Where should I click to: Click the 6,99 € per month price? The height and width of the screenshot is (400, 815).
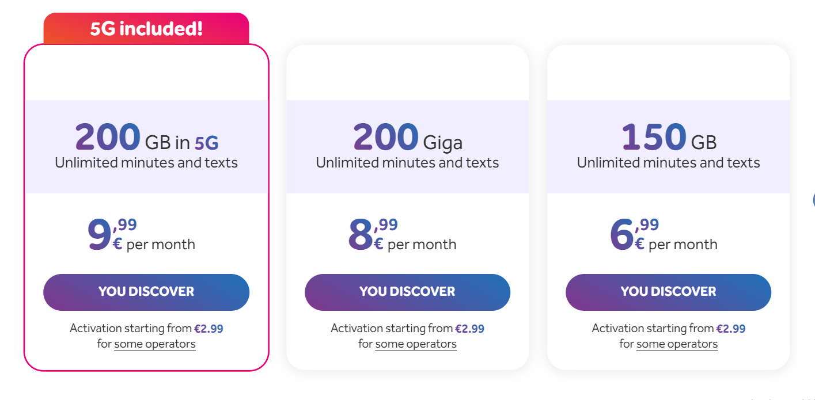point(663,235)
